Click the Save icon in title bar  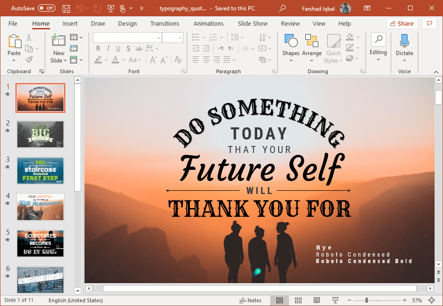point(66,8)
